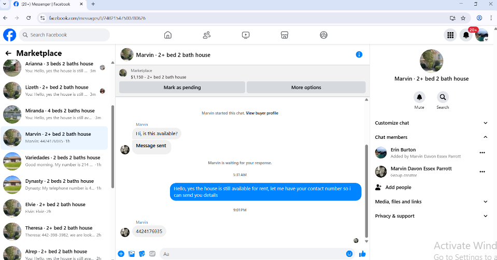View site information icon in address bar
The height and width of the screenshot is (260, 497).
[42, 18]
